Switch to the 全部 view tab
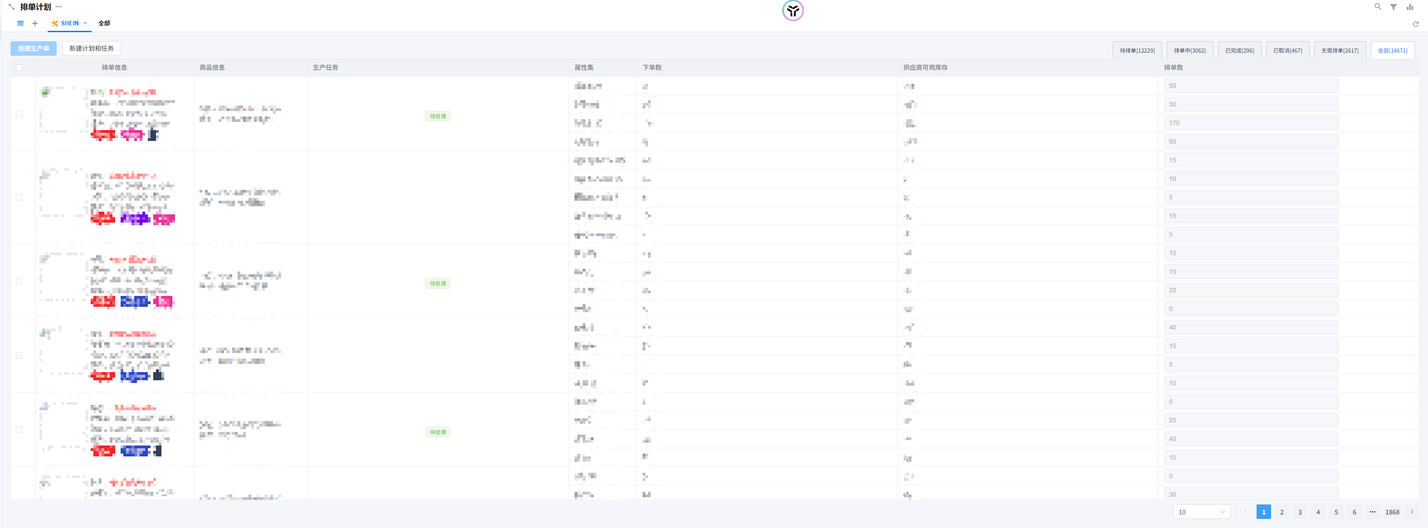 point(104,23)
